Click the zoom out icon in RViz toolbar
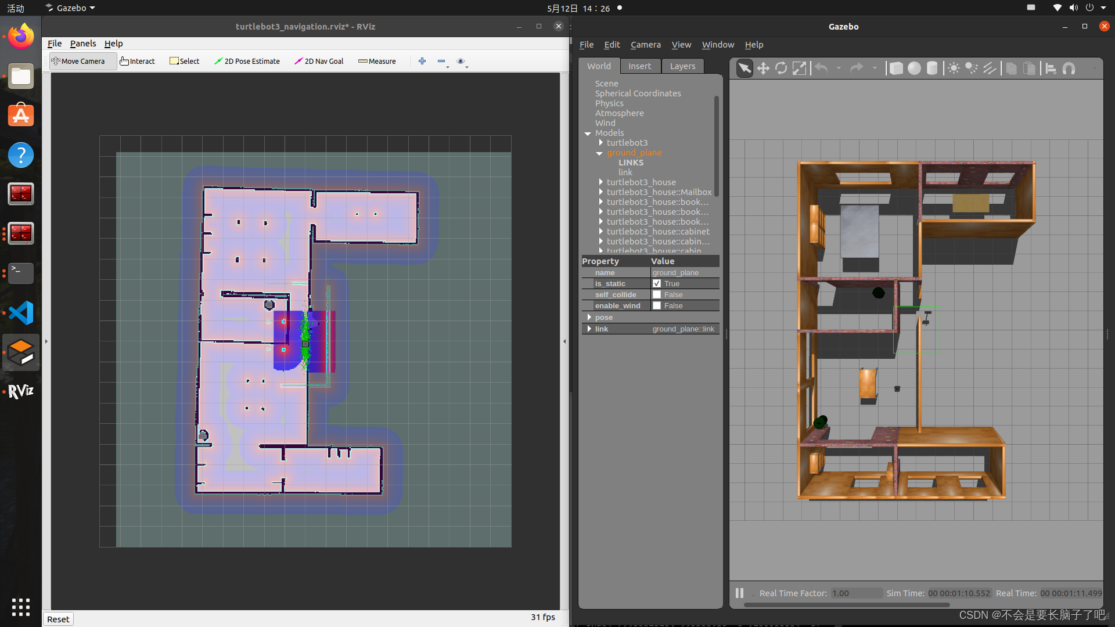 (x=441, y=60)
